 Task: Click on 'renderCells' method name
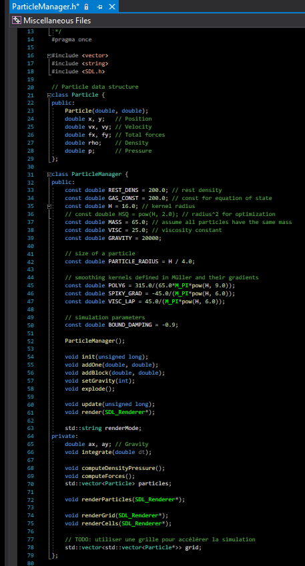100,524
